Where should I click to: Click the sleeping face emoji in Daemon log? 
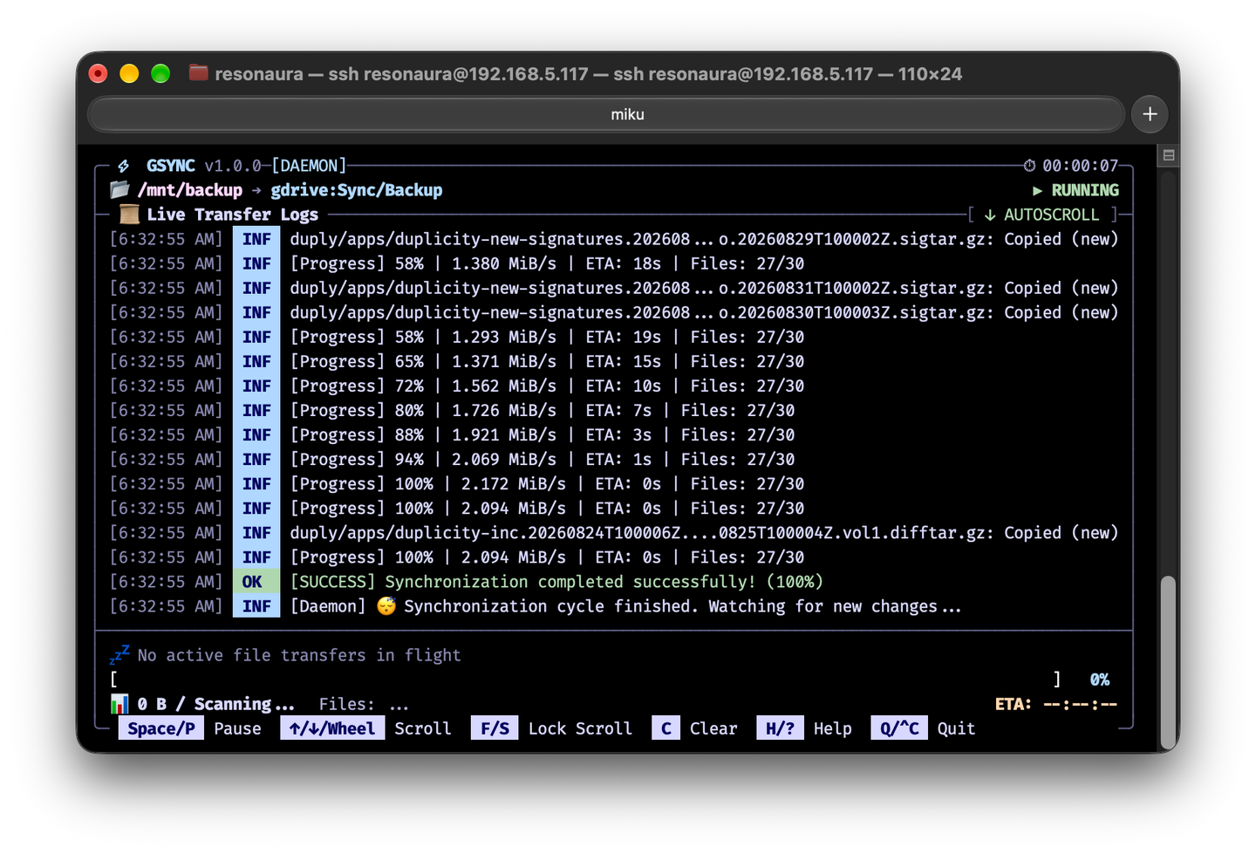[386, 605]
